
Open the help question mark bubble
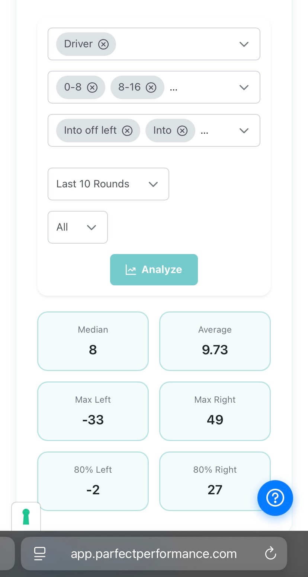coord(275,498)
